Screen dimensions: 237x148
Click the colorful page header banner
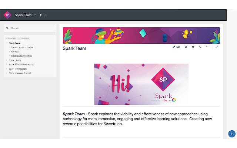[141, 36]
